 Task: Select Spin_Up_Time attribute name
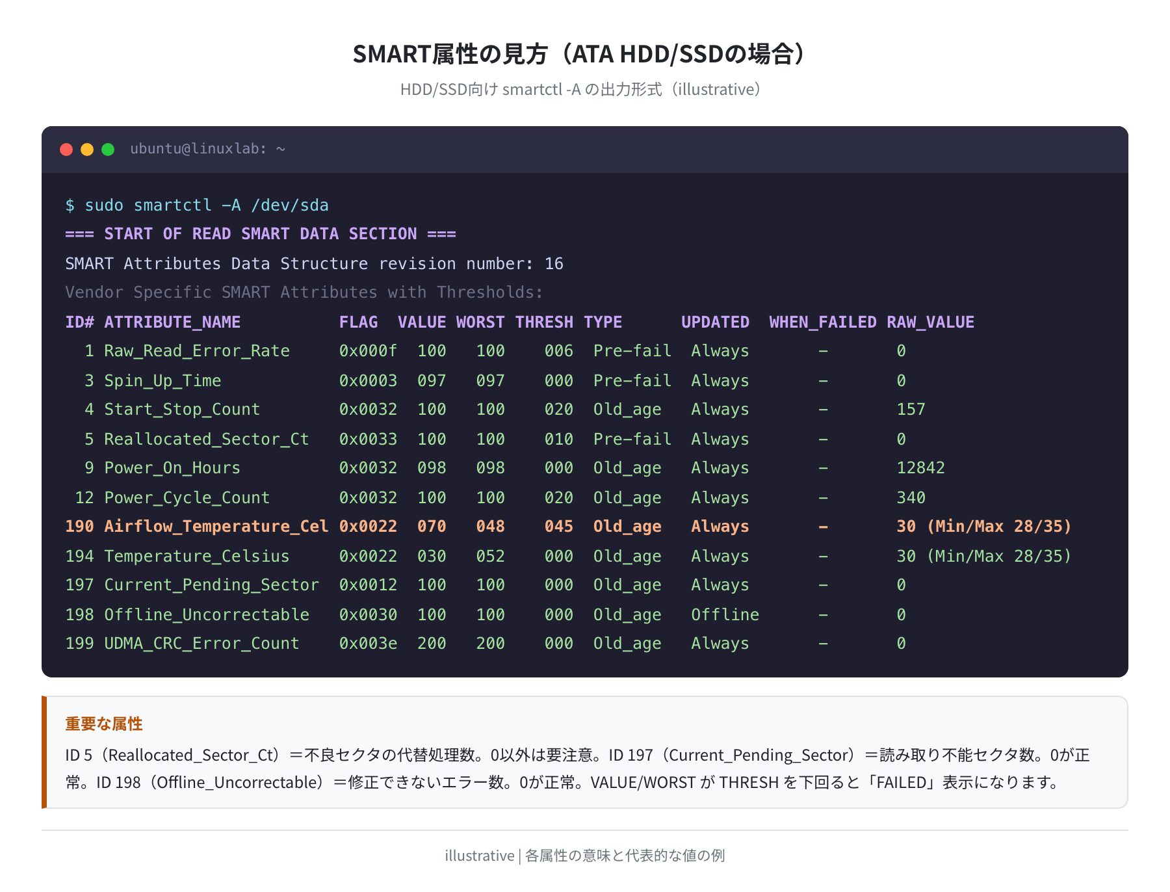point(162,381)
